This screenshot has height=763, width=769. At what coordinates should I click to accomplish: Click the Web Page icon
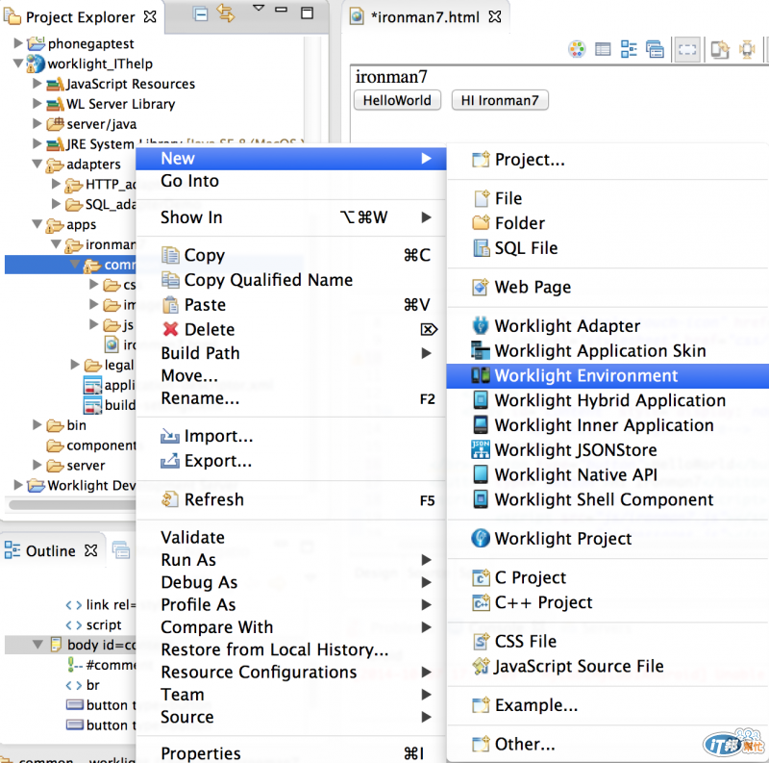pyautogui.click(x=480, y=288)
